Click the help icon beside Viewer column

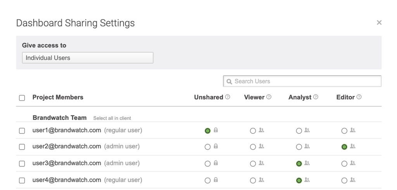[269, 97]
